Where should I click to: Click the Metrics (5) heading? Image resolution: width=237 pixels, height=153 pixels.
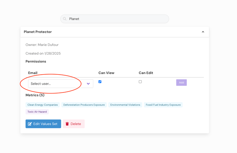point(35,95)
